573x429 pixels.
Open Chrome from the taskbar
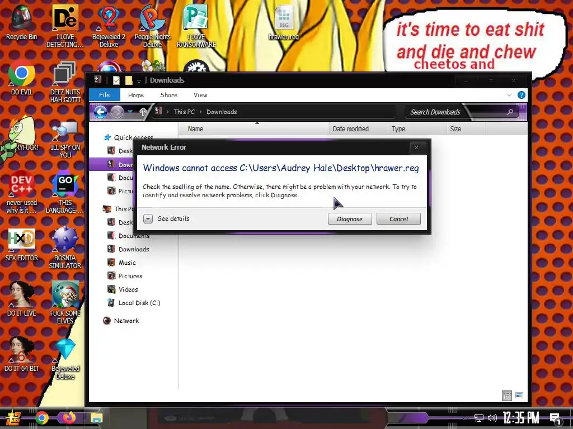(41, 418)
